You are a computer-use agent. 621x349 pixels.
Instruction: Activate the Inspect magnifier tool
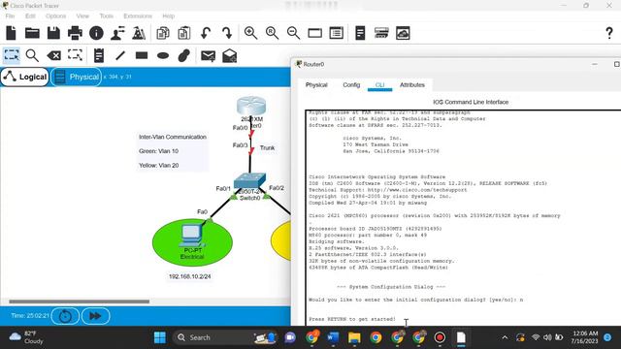32,55
